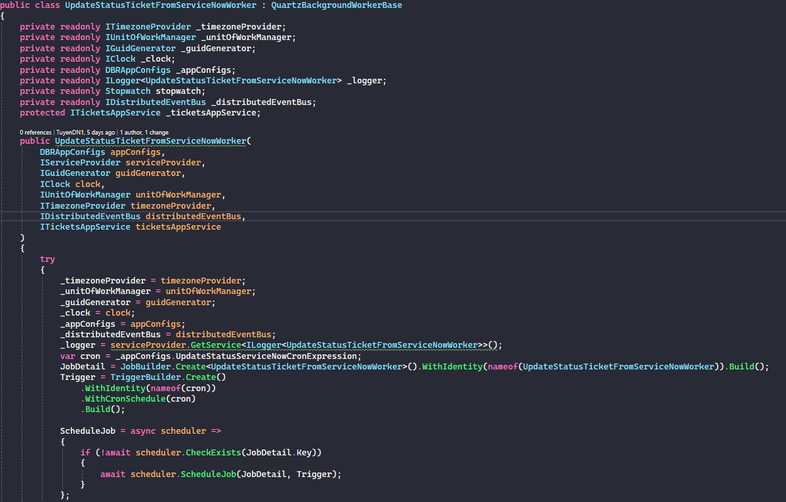786x502 pixels.
Task: Click the "async" keyword in the lambda
Action: click(143, 431)
